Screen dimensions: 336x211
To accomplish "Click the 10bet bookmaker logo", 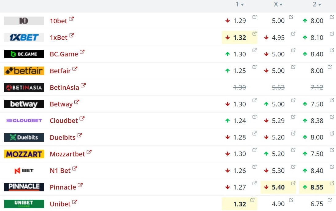I will [24, 21].
